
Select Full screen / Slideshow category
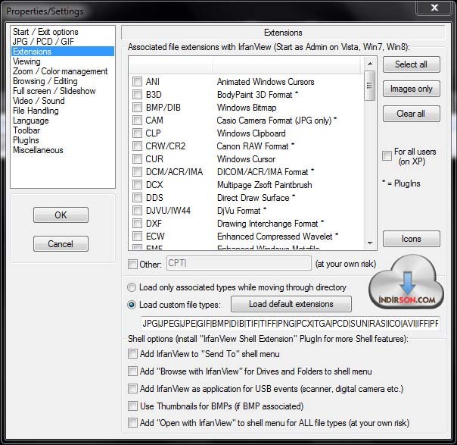pos(54,91)
